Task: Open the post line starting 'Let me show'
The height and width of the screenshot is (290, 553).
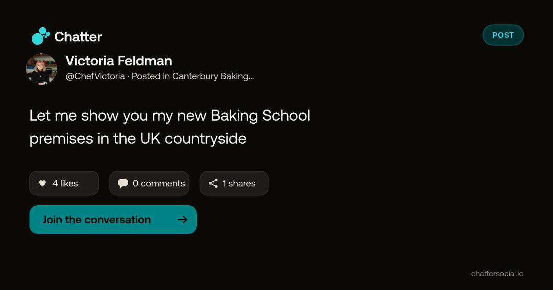Action: [x=170, y=116]
